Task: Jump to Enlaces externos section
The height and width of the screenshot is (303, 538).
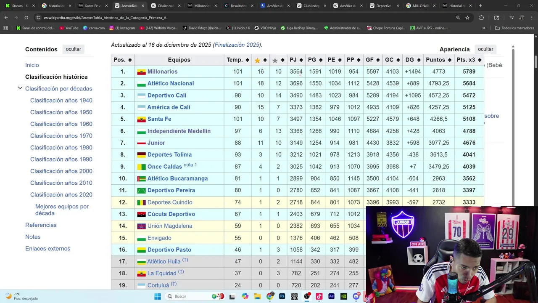Action: tap(47, 248)
